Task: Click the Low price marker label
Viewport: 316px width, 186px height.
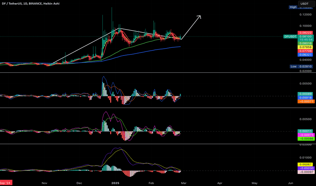Action: pyautogui.click(x=294, y=66)
